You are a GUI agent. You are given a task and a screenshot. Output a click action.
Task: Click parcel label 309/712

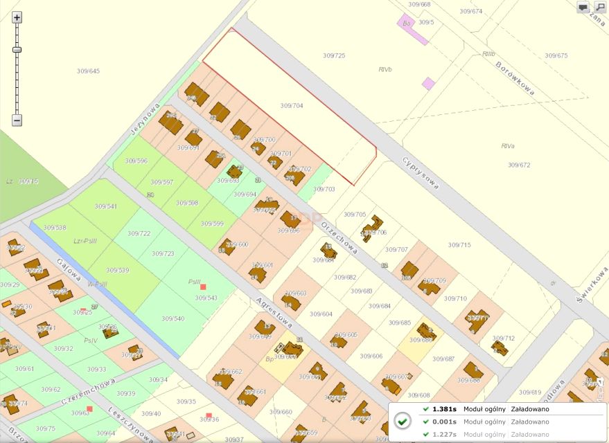coord(504,338)
